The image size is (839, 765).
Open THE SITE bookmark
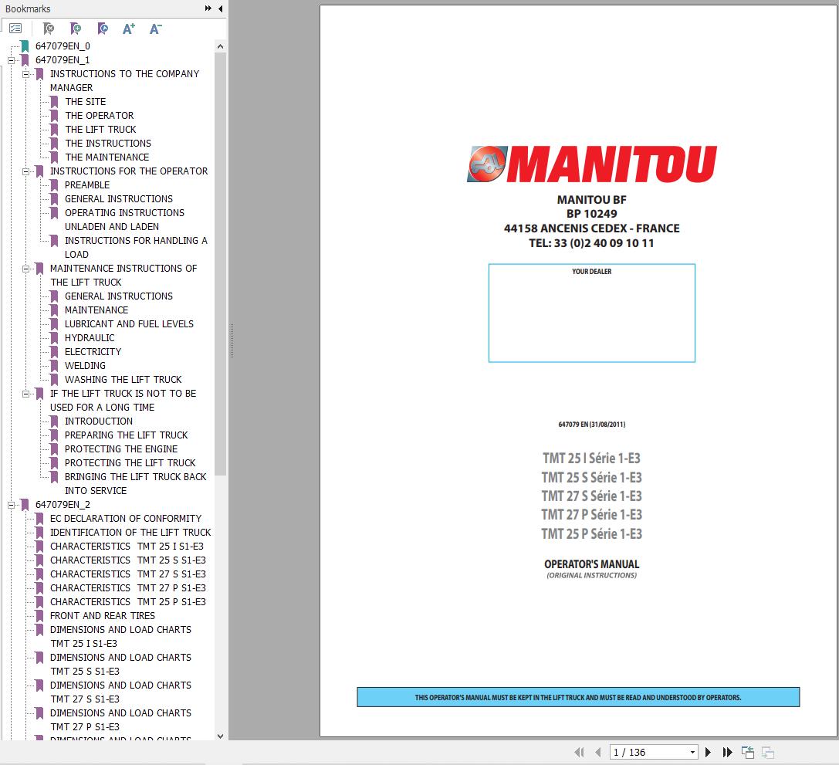tap(85, 102)
